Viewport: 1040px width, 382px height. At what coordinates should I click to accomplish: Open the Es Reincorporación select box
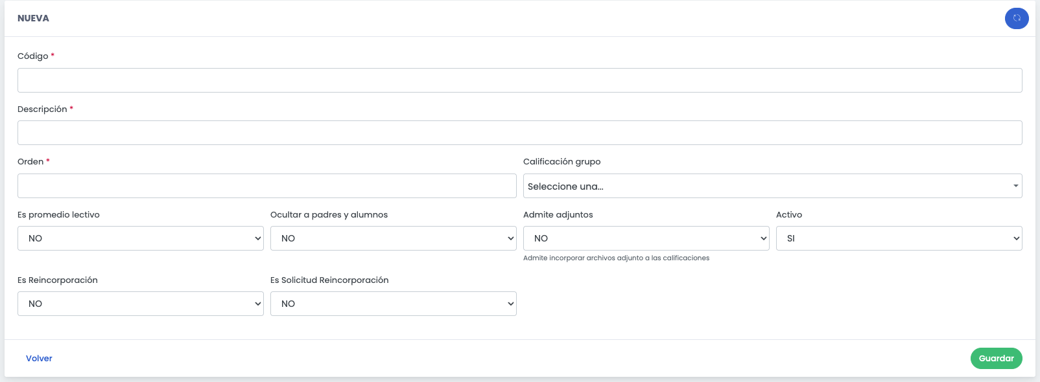[x=140, y=304]
